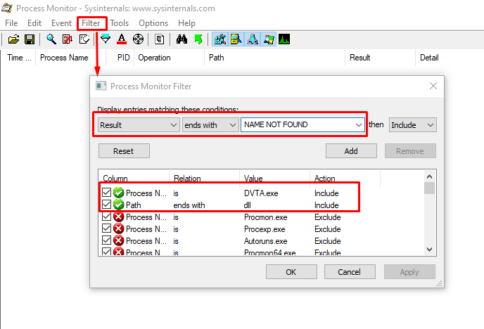Toggle capture with the magnifier icon

51,39
